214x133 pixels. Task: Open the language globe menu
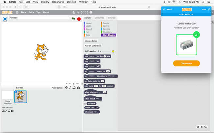click(x=17, y=12)
